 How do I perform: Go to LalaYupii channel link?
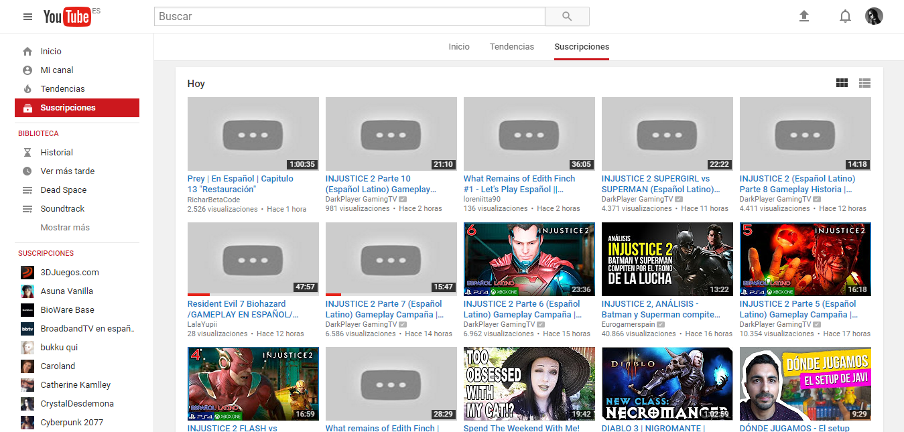click(202, 325)
